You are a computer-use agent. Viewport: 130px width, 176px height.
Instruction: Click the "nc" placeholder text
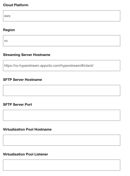click(x=6, y=41)
